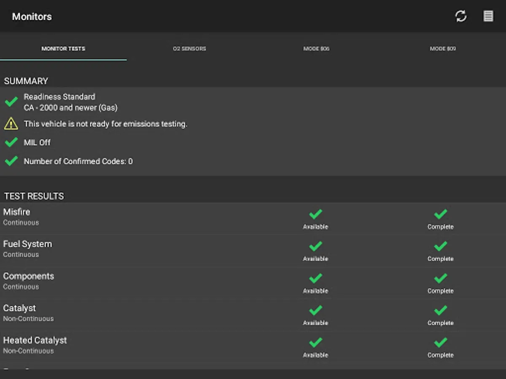Tap the Misfire Available checkmark
Viewport: 506px width, 379px height.
point(315,214)
